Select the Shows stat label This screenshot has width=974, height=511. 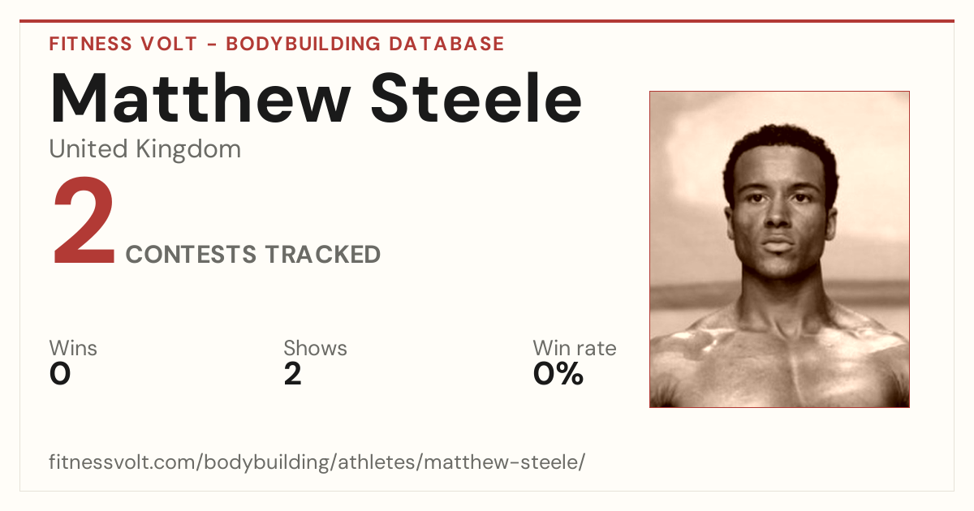tap(315, 349)
